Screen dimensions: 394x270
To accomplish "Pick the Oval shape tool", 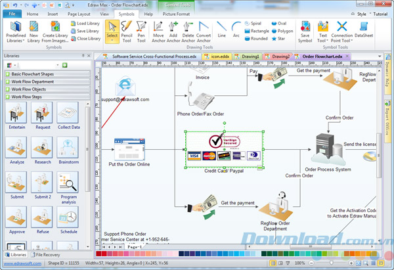I will pyautogui.click(x=279, y=24).
